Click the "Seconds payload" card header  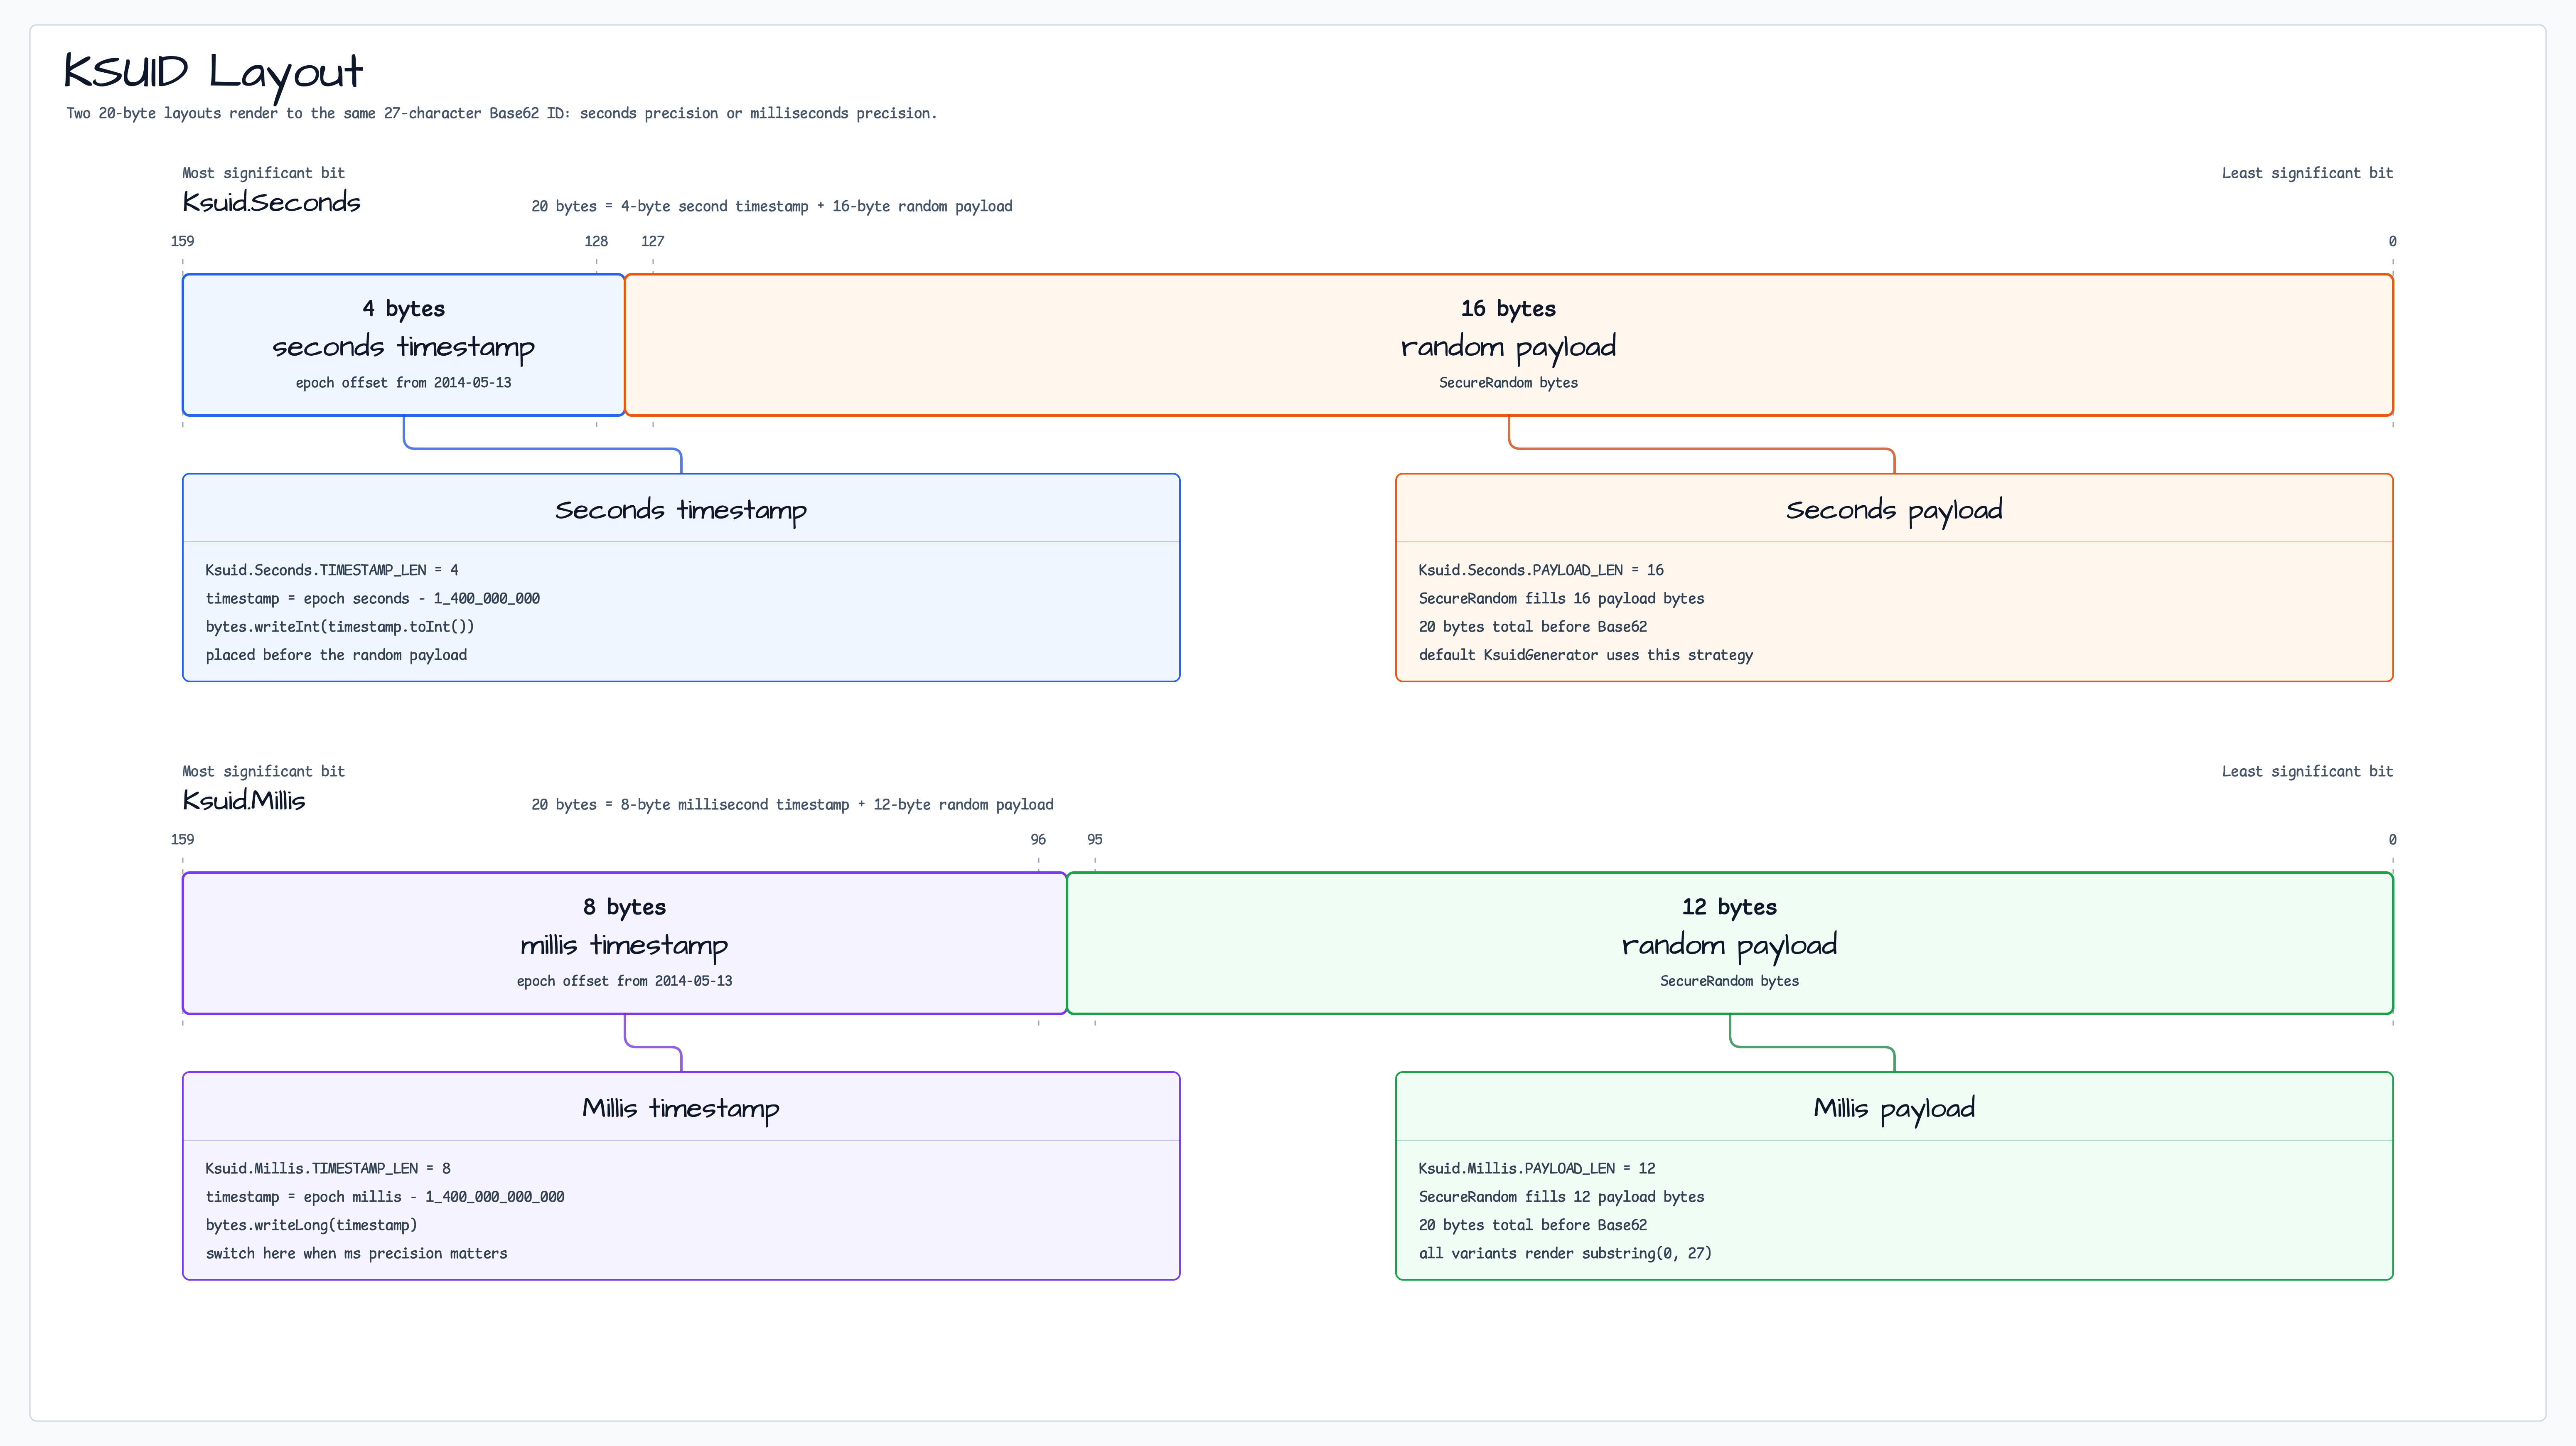1894,509
